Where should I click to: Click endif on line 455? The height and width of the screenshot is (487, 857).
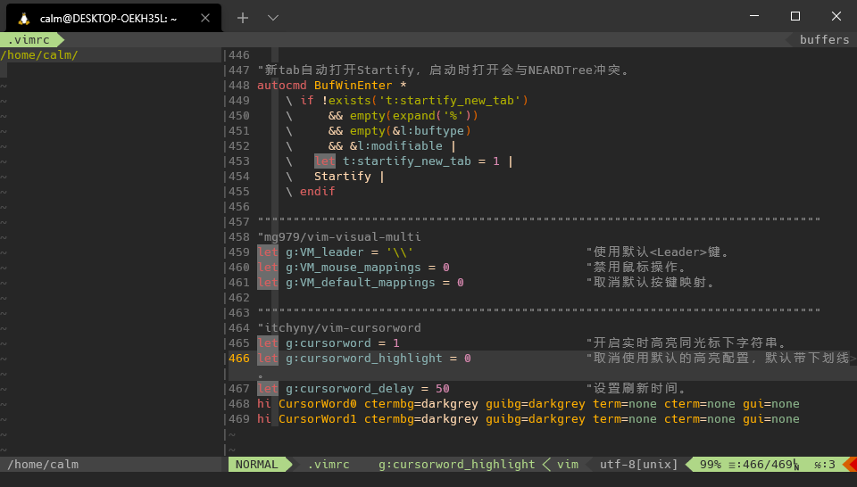pos(318,192)
